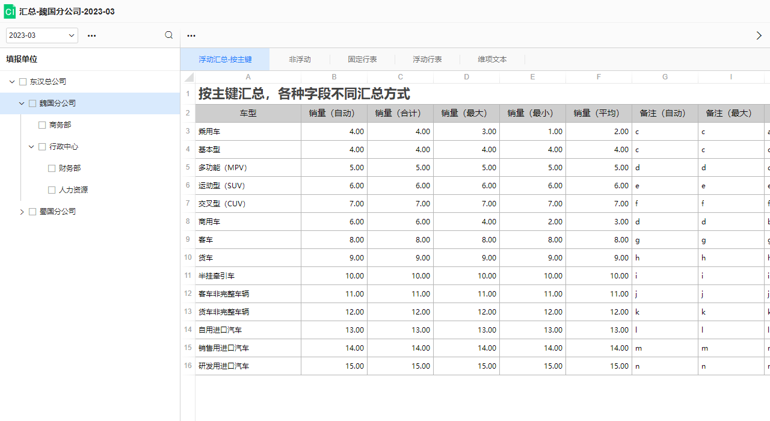Tick the 东汉总公司 checkbox
This screenshot has height=421, width=770.
pos(23,81)
